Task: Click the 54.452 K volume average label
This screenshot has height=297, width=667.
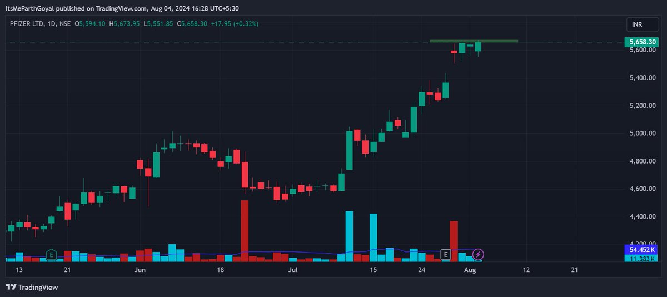Action: click(x=641, y=250)
